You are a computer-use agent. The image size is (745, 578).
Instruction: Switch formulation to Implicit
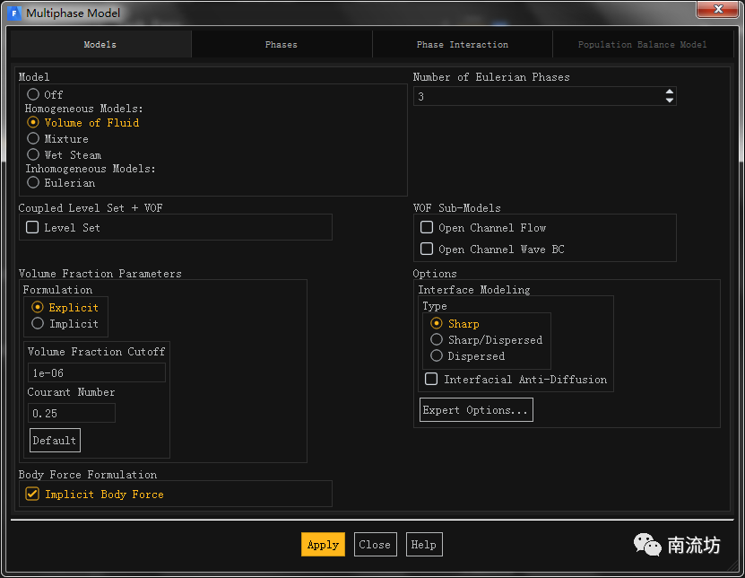(x=38, y=324)
